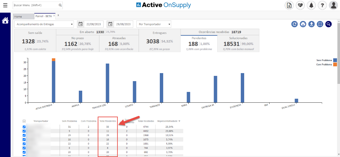
Task: Click the orange Com Problema legend swatch
Action: pos(335,64)
